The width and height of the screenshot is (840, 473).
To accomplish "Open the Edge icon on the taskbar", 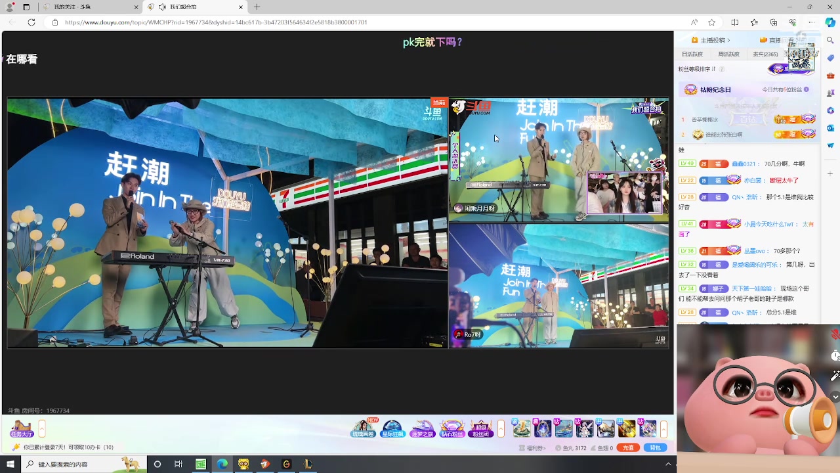I will coord(222,464).
